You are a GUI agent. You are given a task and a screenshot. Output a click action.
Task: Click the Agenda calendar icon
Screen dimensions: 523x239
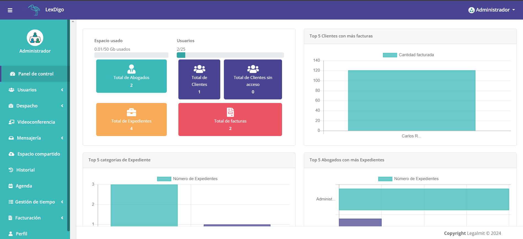11,186
